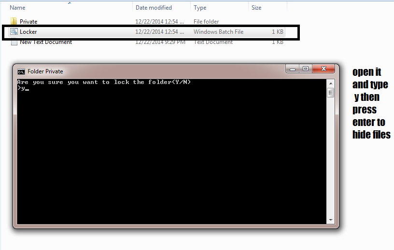Sort files by the Type column header
Screen dimensions: 394x250
click(200, 8)
